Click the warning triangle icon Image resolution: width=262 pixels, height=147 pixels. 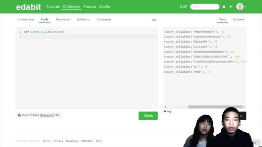click(19, 115)
